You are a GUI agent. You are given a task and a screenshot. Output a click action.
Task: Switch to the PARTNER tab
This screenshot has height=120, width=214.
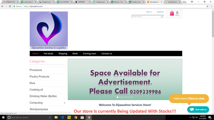click(83, 2)
